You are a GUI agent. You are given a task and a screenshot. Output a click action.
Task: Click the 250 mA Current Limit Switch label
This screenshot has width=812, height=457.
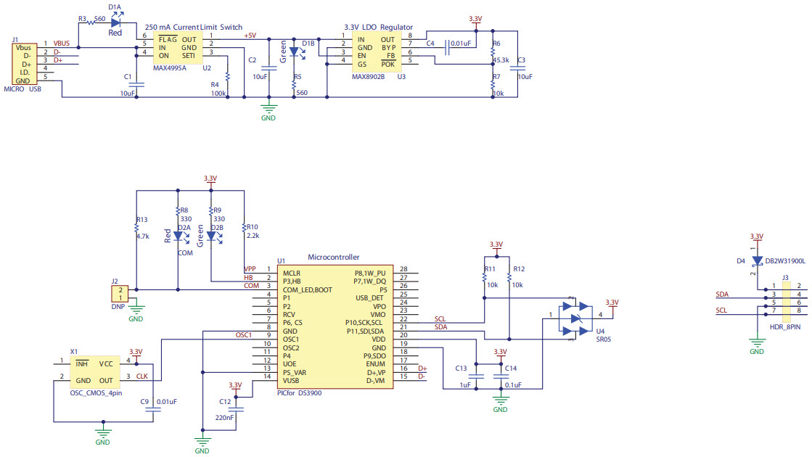pyautogui.click(x=194, y=28)
